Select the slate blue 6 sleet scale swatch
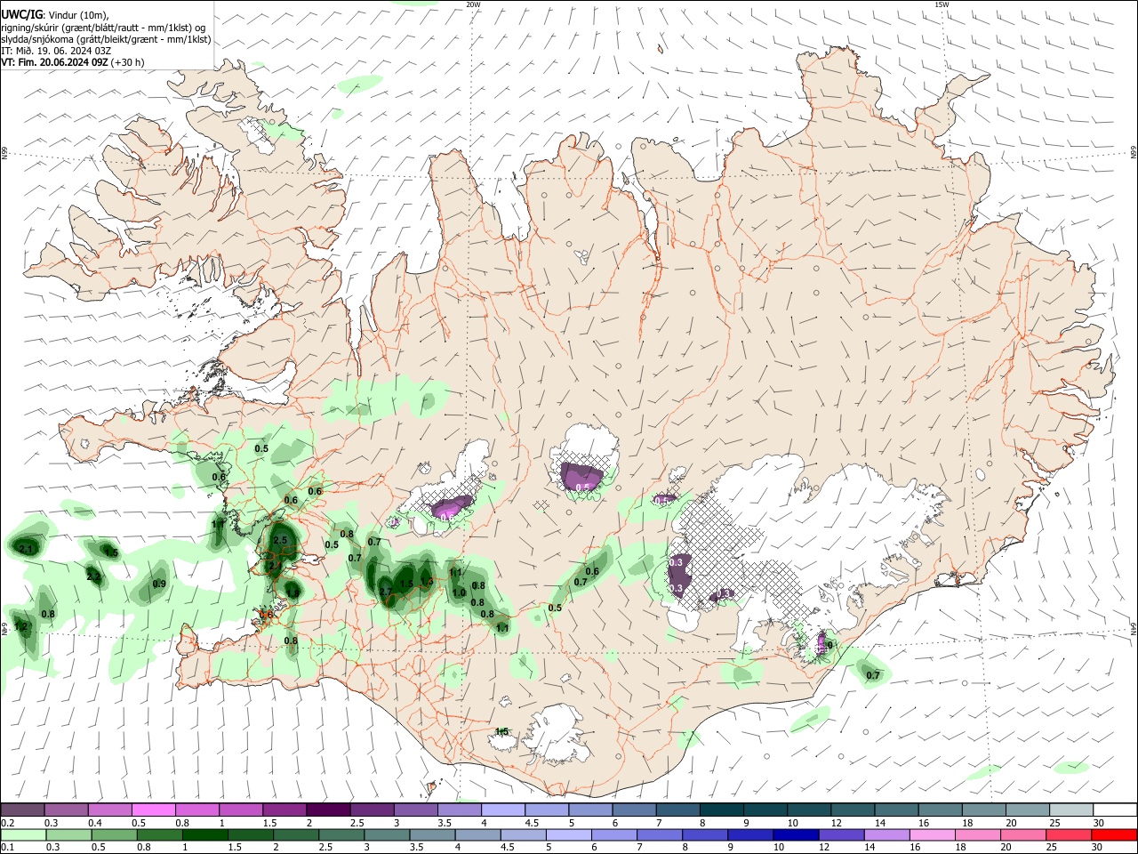The width and height of the screenshot is (1138, 854). point(633,810)
